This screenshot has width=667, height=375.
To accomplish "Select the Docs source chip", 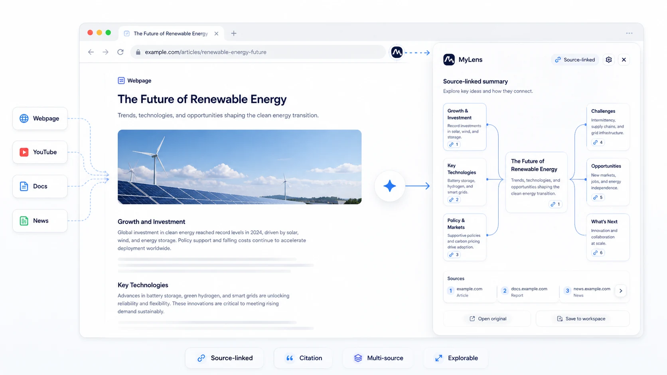I will point(40,187).
